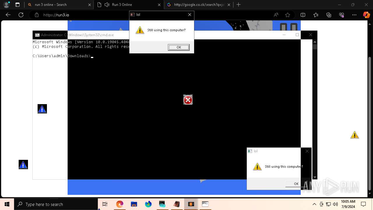Open File Explorer from the taskbar
Viewport: 373px width, 210px height.
point(134,204)
